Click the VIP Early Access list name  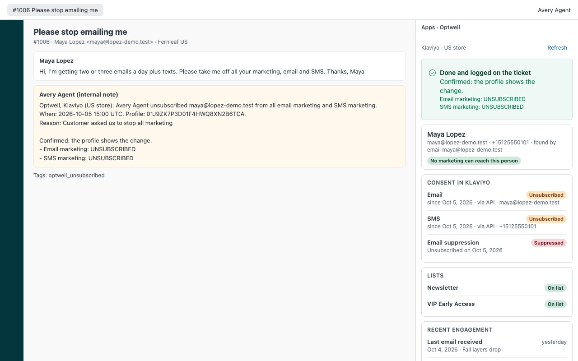pos(451,304)
